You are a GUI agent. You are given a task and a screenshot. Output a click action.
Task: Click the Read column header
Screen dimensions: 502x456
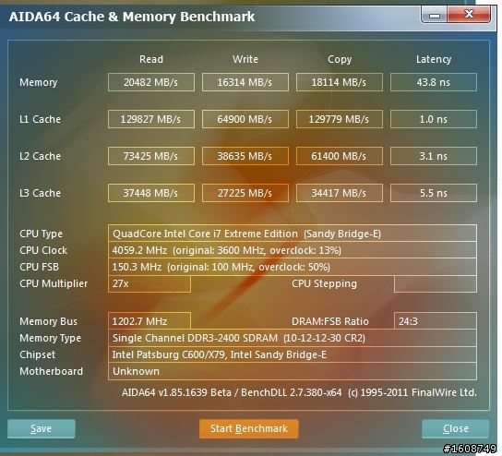pyautogui.click(x=151, y=59)
